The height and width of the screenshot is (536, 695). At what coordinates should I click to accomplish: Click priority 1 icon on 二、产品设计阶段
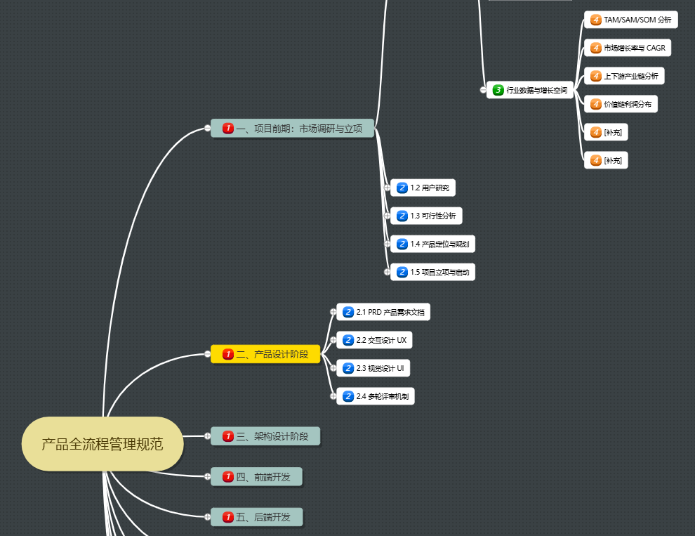click(x=228, y=354)
